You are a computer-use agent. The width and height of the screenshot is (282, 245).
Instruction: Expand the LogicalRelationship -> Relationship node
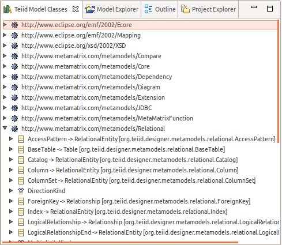[x=11, y=222]
